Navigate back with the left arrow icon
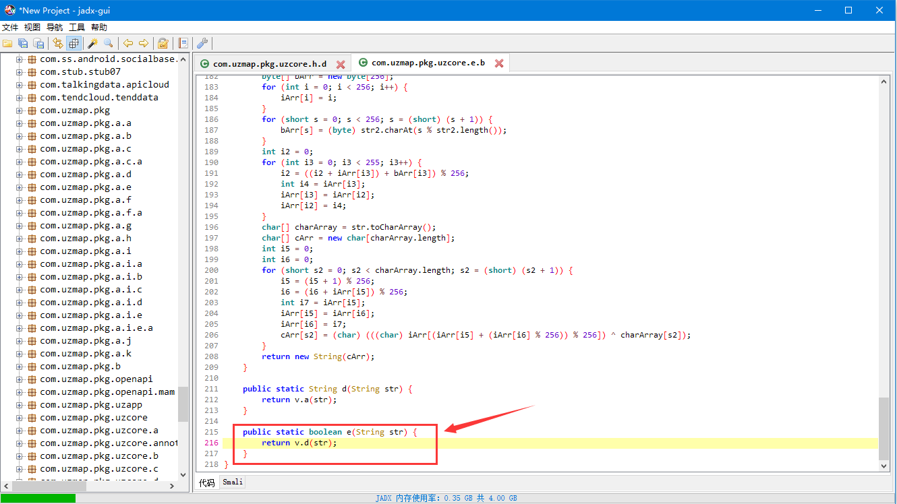The image size is (897, 504). click(x=127, y=43)
